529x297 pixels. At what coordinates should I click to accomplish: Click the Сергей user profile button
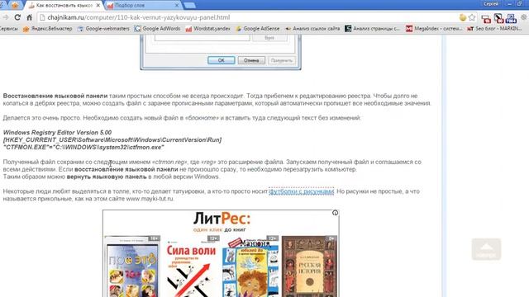click(x=491, y=3)
